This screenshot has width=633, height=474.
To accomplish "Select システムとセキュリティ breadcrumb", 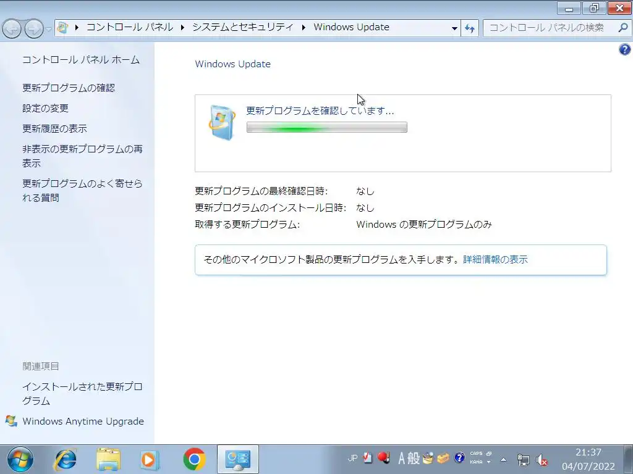I will point(242,27).
